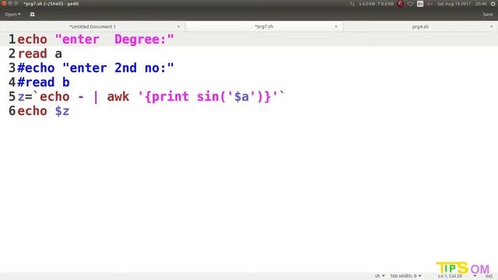Click line number 5 in the gutter
Image resolution: width=498 pixels, height=280 pixels.
point(12,96)
